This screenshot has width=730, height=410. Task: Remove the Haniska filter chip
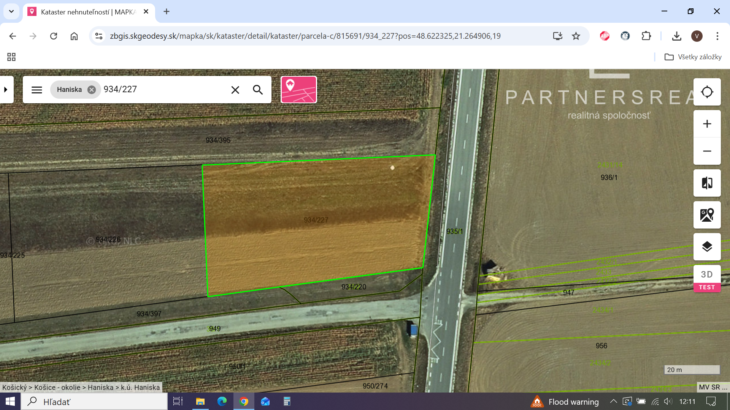coord(92,90)
